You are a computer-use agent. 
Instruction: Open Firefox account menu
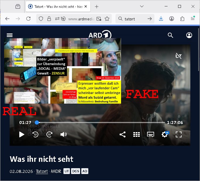[x=172, y=19]
